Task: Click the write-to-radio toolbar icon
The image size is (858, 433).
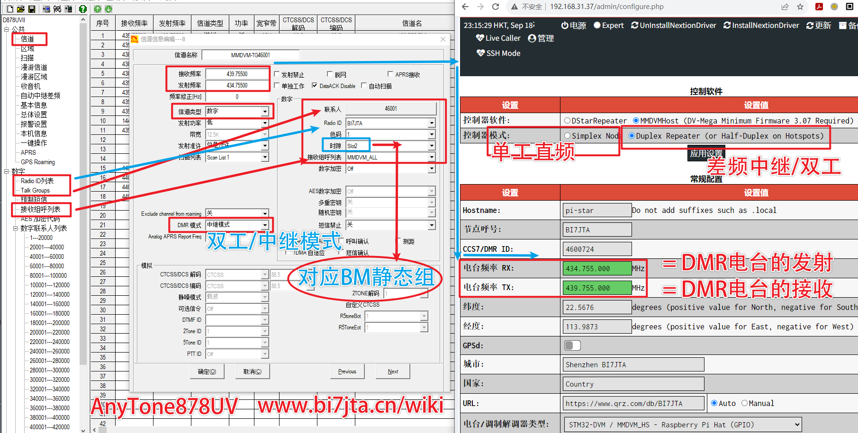Action: (x=68, y=9)
